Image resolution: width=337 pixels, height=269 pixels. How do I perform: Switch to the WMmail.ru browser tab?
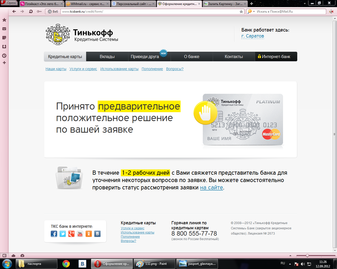click(87, 4)
